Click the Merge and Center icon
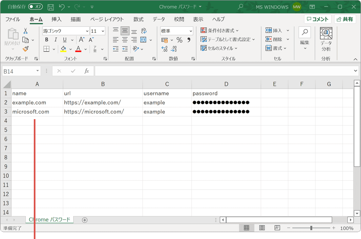This screenshot has height=239, width=361. [x=143, y=40]
